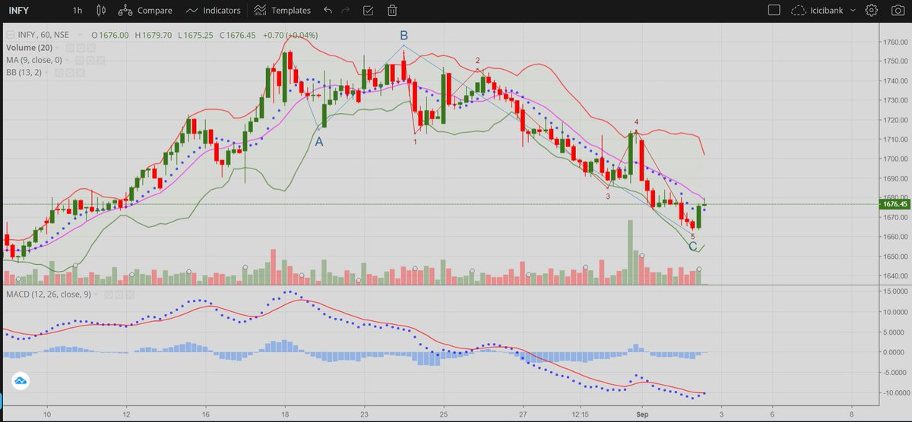
Task: Expand the Icicibank layout dropdown arrow
Action: [853, 11]
